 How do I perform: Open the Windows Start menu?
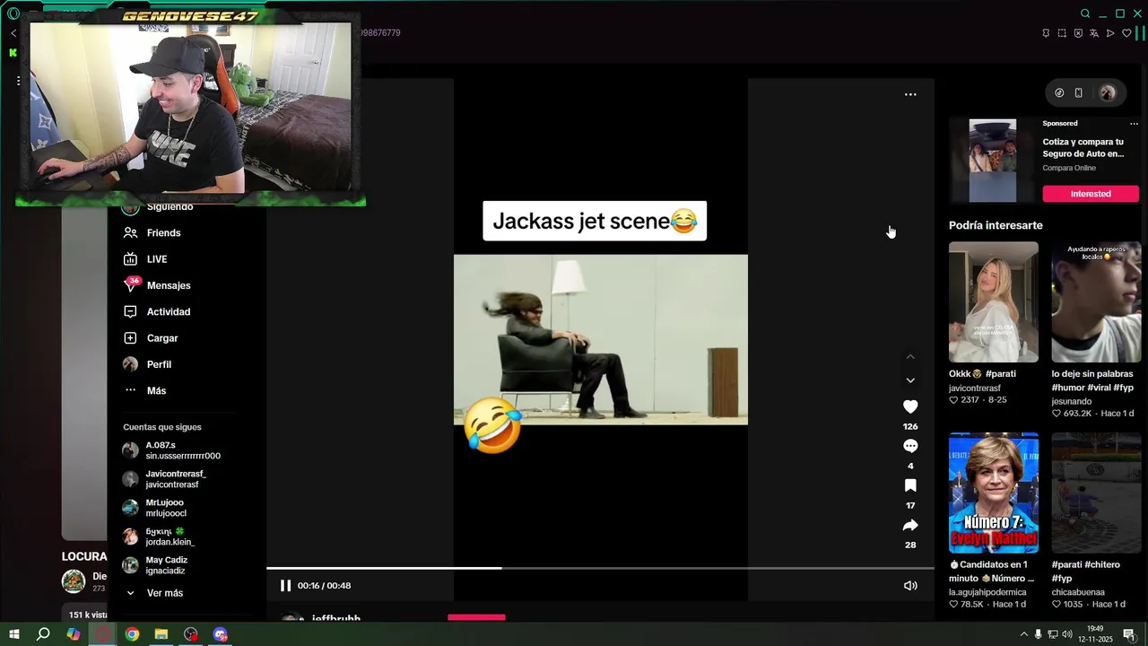pyautogui.click(x=14, y=634)
